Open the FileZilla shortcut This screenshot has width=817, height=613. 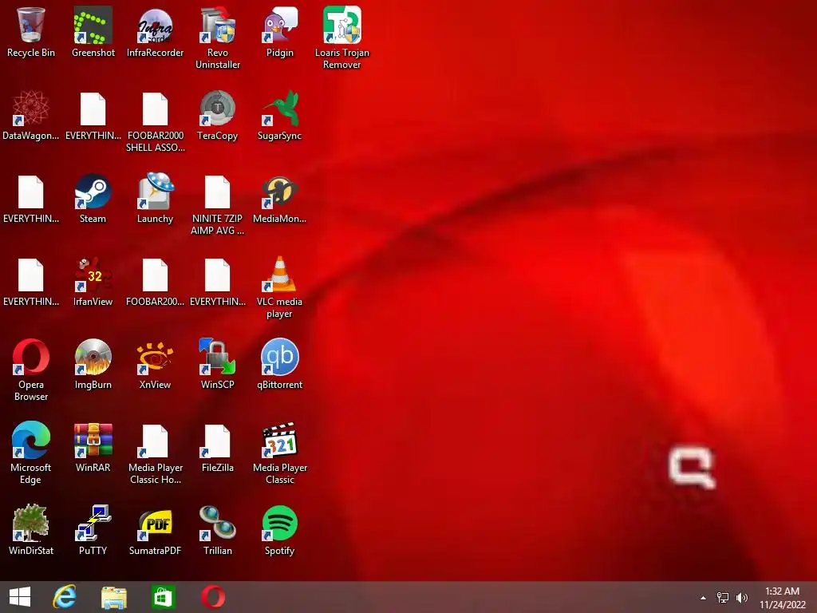[217, 447]
